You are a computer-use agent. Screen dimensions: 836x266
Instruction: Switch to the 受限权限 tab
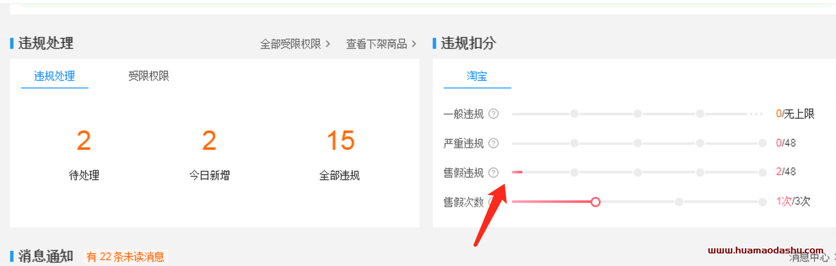click(148, 76)
